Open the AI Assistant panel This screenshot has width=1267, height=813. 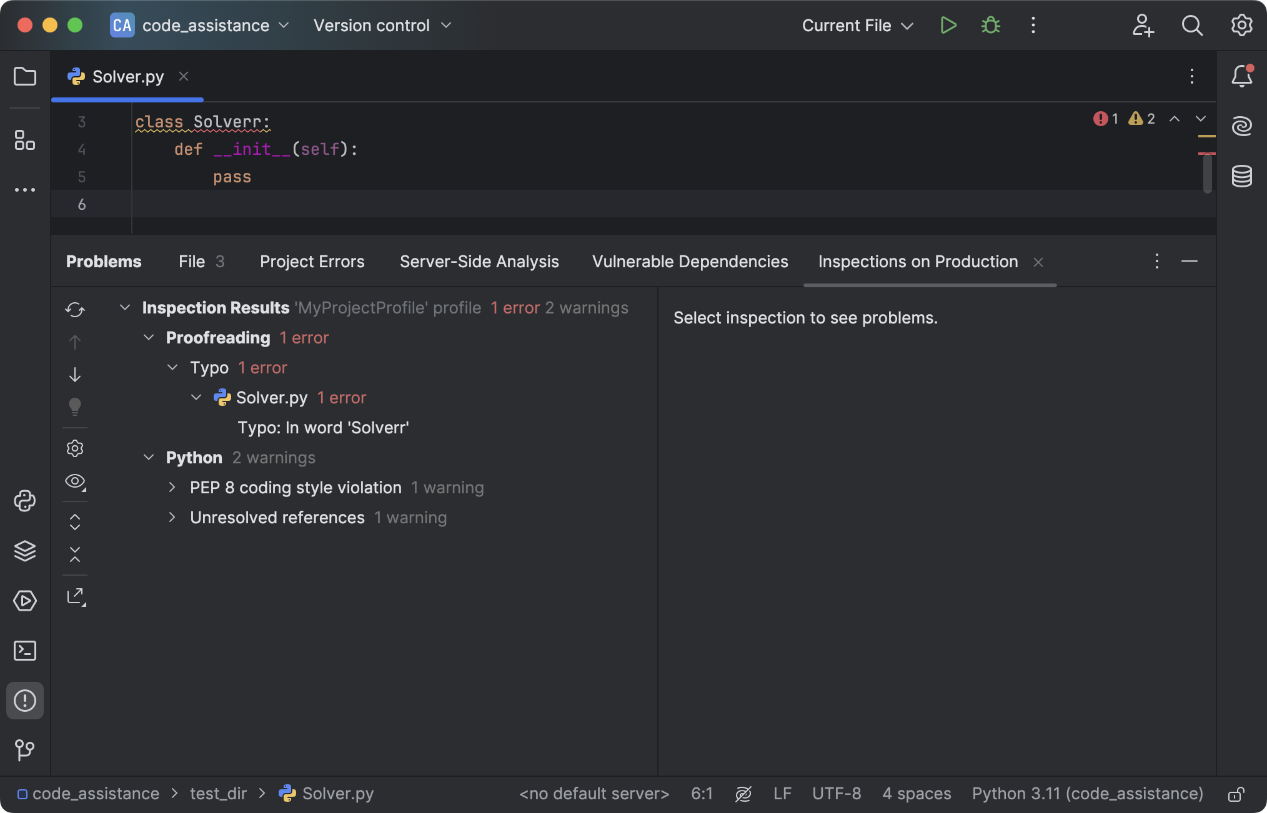tap(1242, 126)
